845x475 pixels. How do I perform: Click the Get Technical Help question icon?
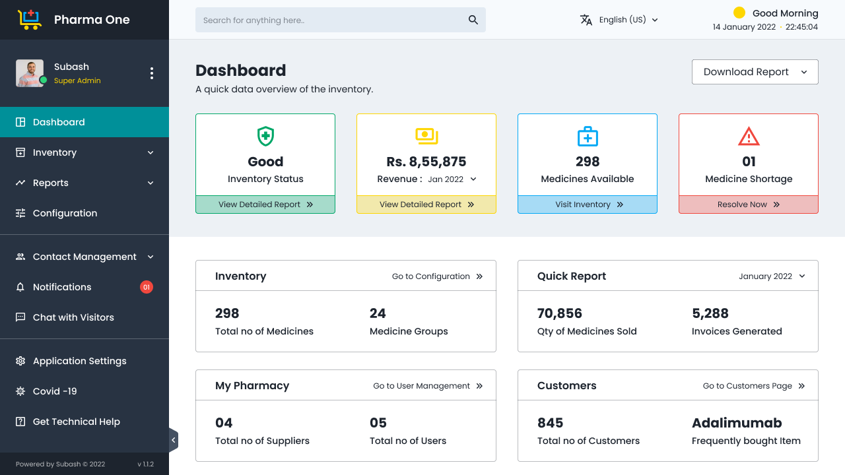coord(20,422)
